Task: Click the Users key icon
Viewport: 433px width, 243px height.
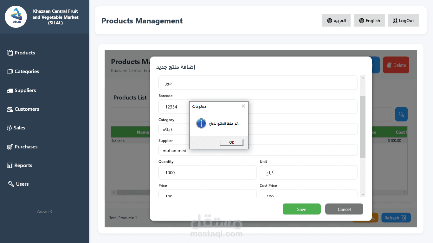Action: click(x=11, y=184)
